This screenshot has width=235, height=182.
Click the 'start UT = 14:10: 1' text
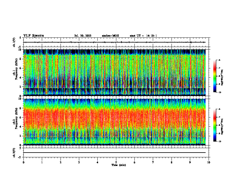tap(143, 36)
